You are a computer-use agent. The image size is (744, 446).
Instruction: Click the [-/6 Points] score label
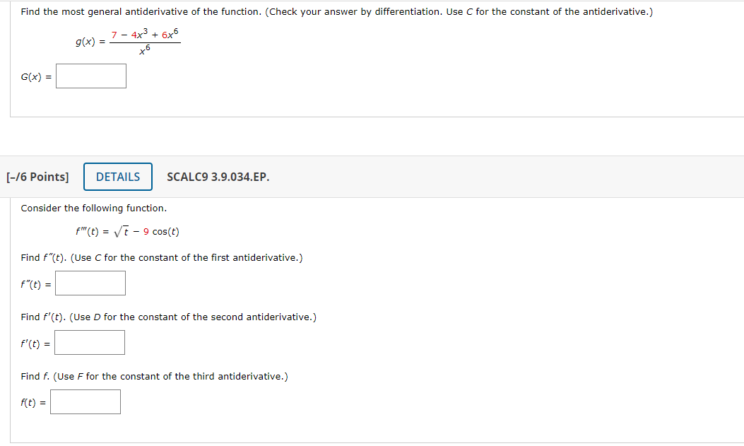37,177
